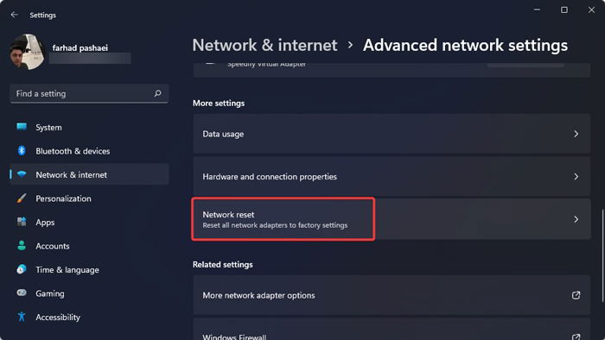Click the System monitor icon in sidebar
Screen dimensions: 605x340
22,127
